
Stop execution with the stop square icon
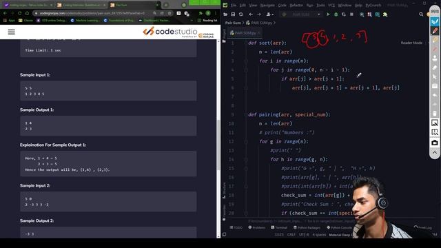tap(351, 14)
